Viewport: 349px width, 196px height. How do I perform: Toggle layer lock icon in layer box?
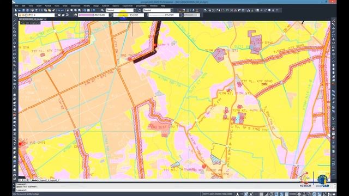[x=29, y=15]
